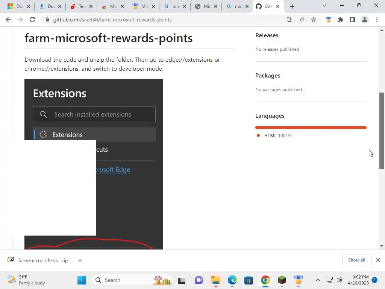Close the 'bing' tab

tap(185, 6)
